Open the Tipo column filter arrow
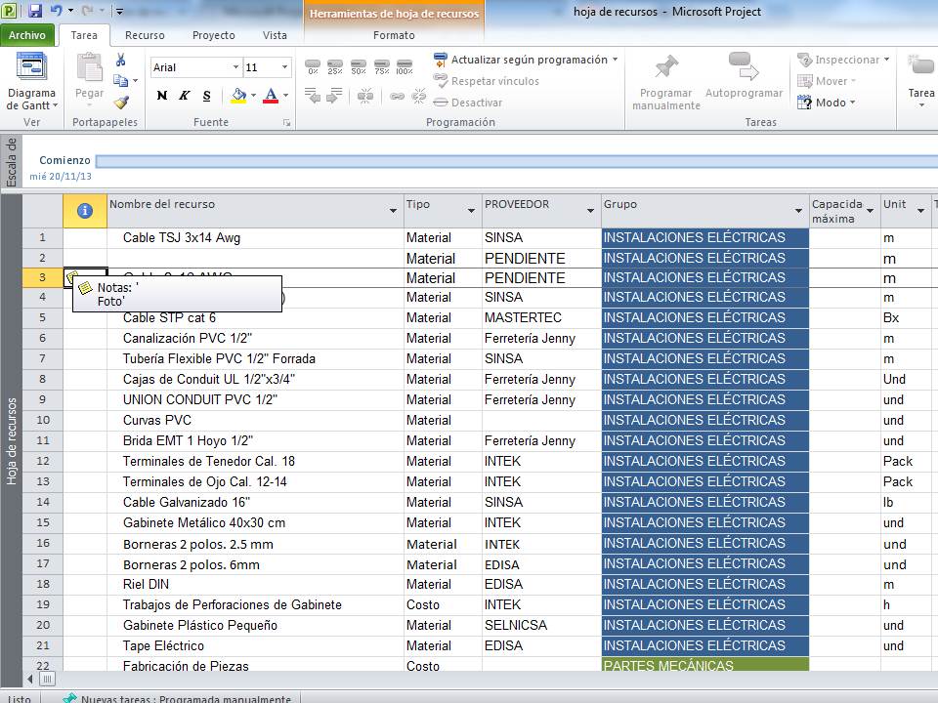Image resolution: width=938 pixels, height=703 pixels. pyautogui.click(x=471, y=211)
